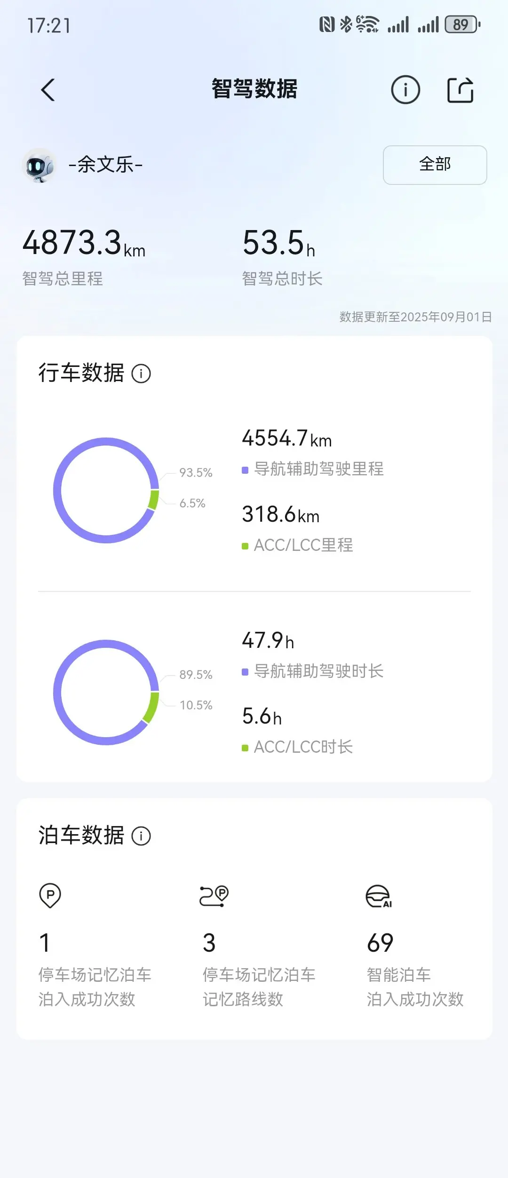This screenshot has width=508, height=1178.
Task: Tap the robot avatar next to -余文乐-
Action: (x=40, y=165)
